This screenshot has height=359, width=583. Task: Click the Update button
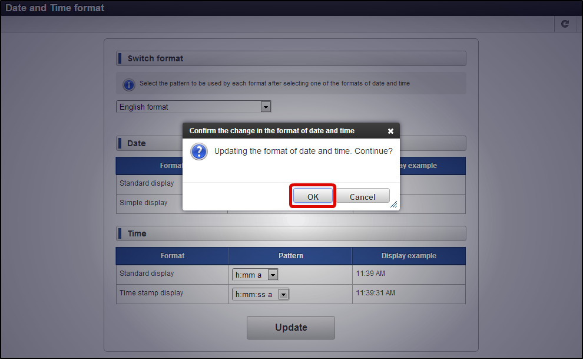coord(291,327)
